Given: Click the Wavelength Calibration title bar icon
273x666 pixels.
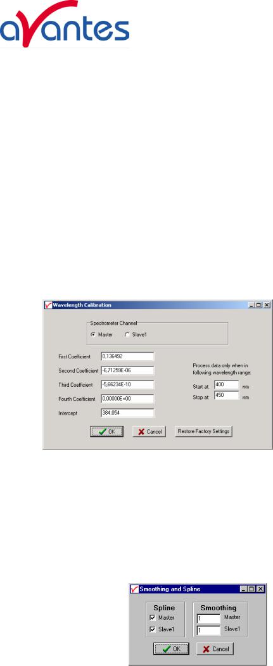Looking at the screenshot, I should 48,305.
